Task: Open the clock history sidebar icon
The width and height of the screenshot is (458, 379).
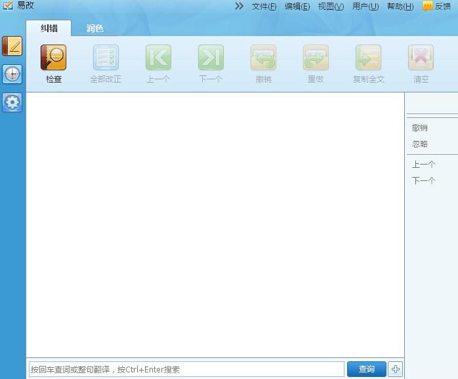Action: (12, 74)
